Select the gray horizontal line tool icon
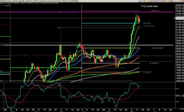This screenshot has height=112, width=184. coord(178,1)
